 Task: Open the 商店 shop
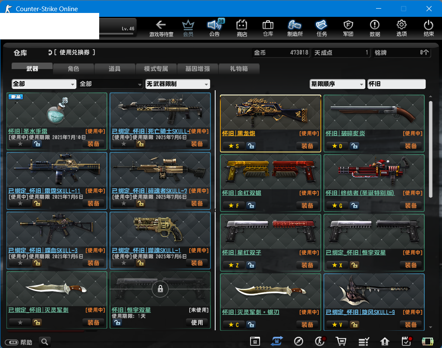point(241,28)
